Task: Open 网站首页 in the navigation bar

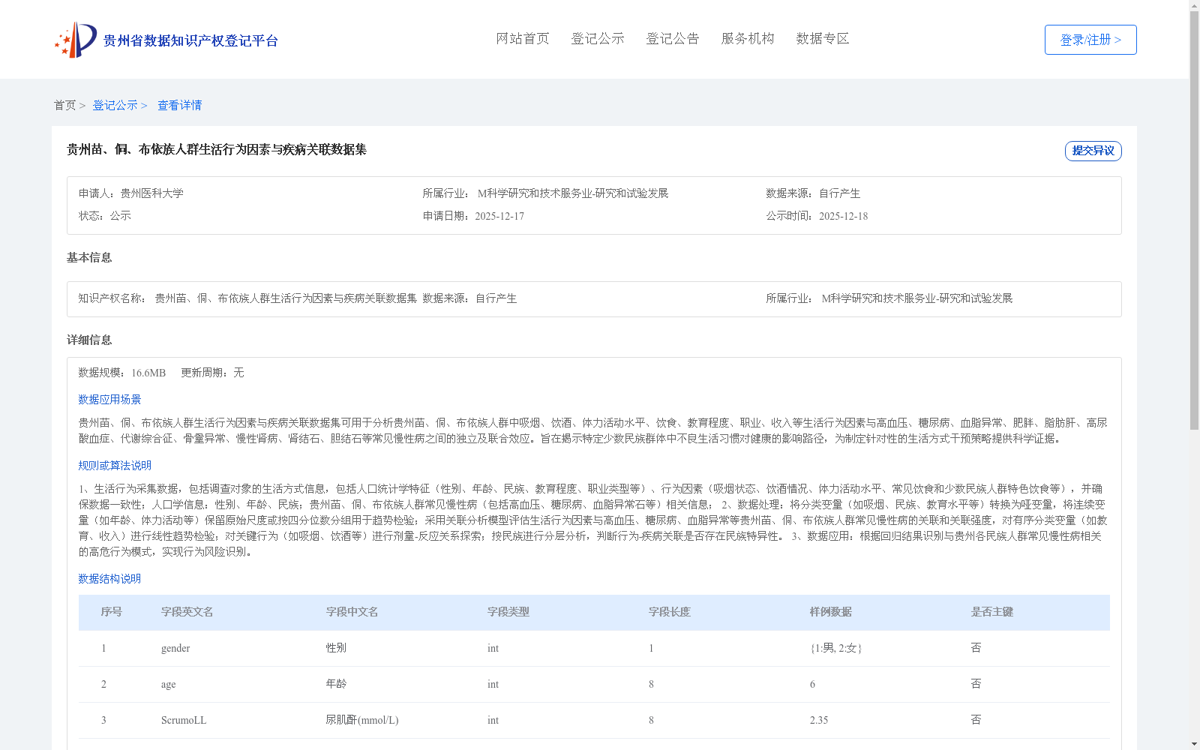Action: (523, 38)
